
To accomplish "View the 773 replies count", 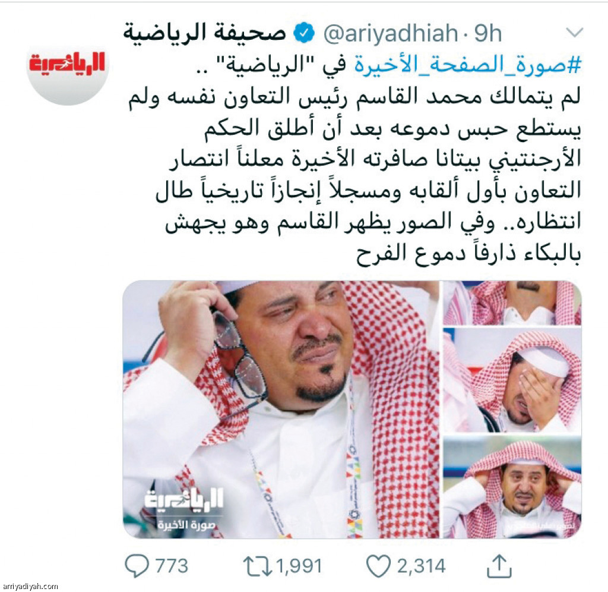I will pos(172,566).
